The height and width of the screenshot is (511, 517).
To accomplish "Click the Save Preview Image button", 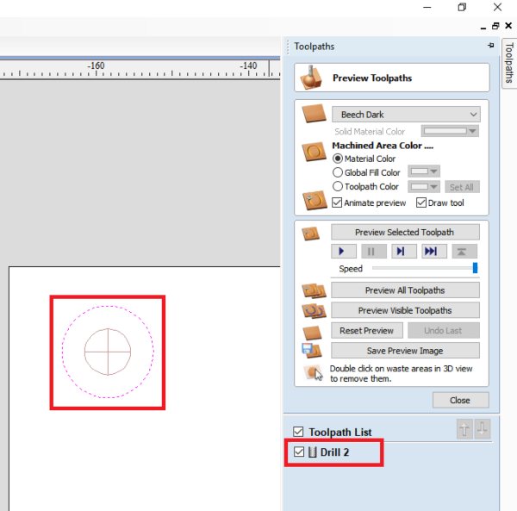I will 405,351.
